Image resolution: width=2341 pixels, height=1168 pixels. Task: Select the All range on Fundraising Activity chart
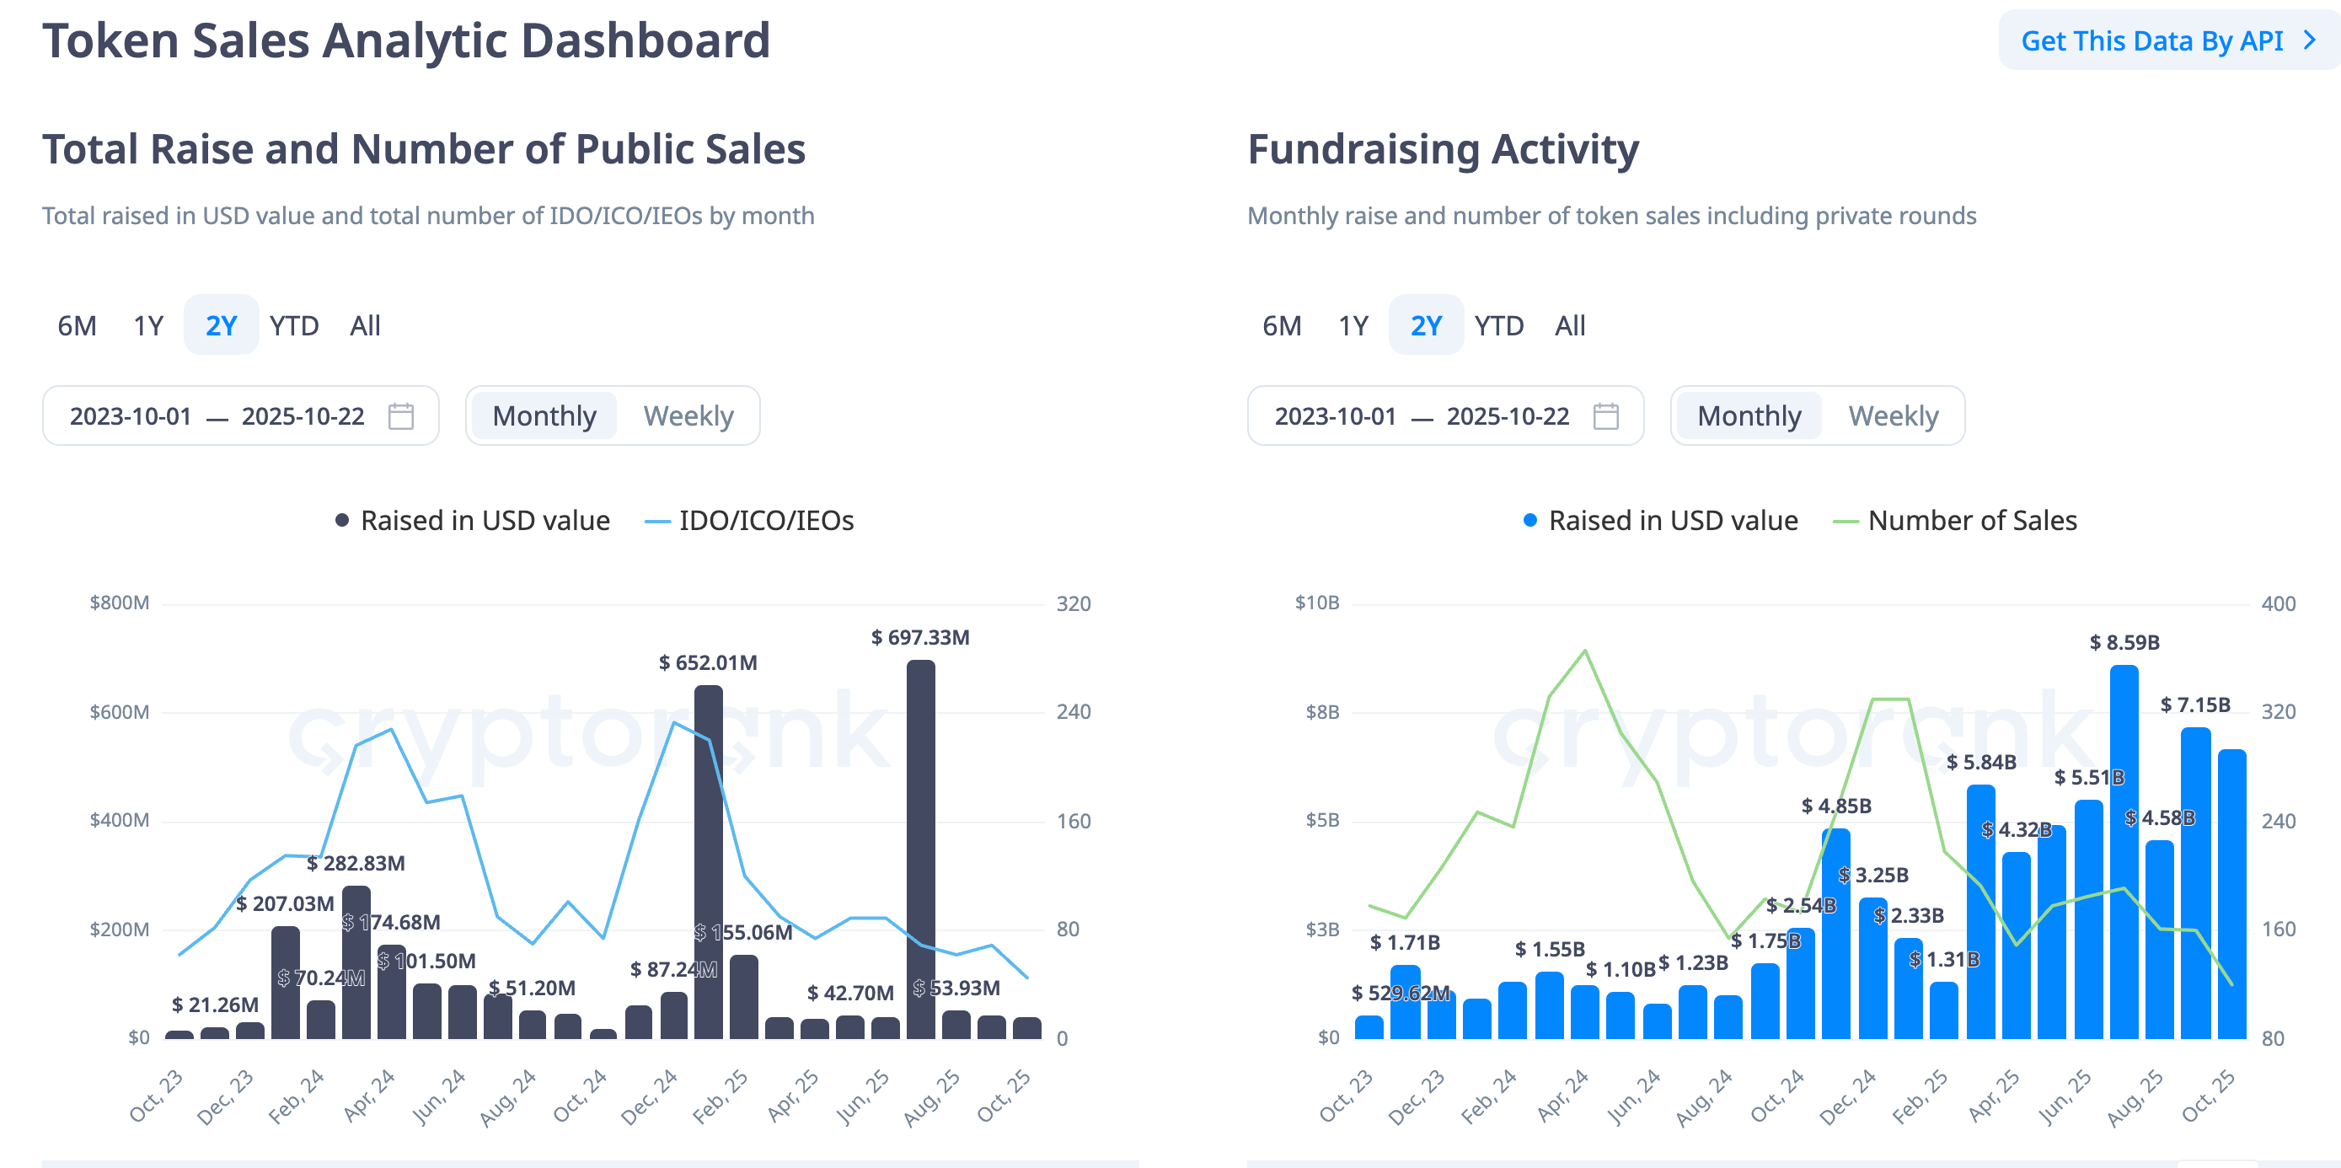[1569, 324]
